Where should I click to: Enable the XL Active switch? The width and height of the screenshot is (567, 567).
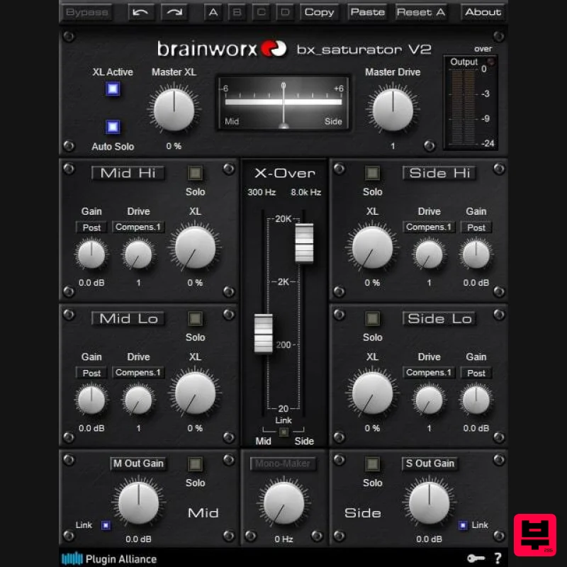pyautogui.click(x=113, y=89)
